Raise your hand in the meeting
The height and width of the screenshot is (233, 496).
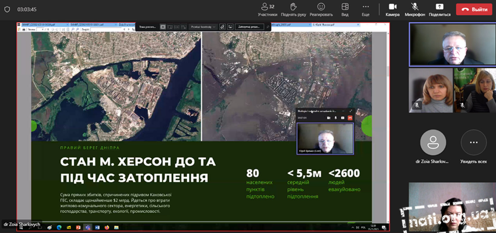[293, 10]
